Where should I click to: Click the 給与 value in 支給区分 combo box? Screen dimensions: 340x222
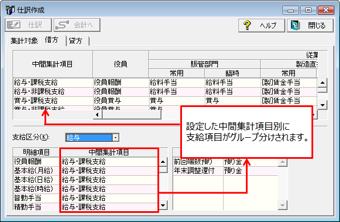click(89, 138)
